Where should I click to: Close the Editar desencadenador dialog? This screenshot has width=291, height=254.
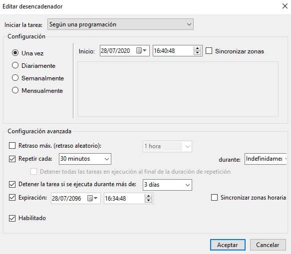point(285,6)
